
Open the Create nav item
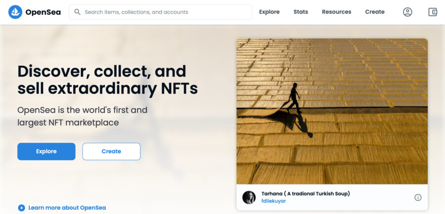coord(375,12)
